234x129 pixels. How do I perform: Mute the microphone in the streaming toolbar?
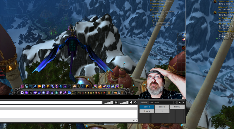[116, 103]
